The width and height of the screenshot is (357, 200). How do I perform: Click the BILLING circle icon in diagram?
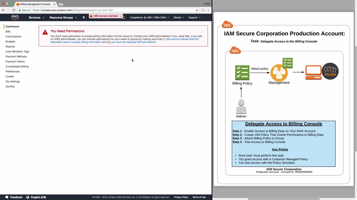[330, 71]
